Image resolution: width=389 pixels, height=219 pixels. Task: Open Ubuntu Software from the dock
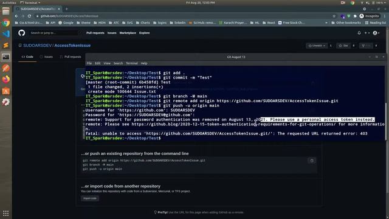(x=5, y=91)
